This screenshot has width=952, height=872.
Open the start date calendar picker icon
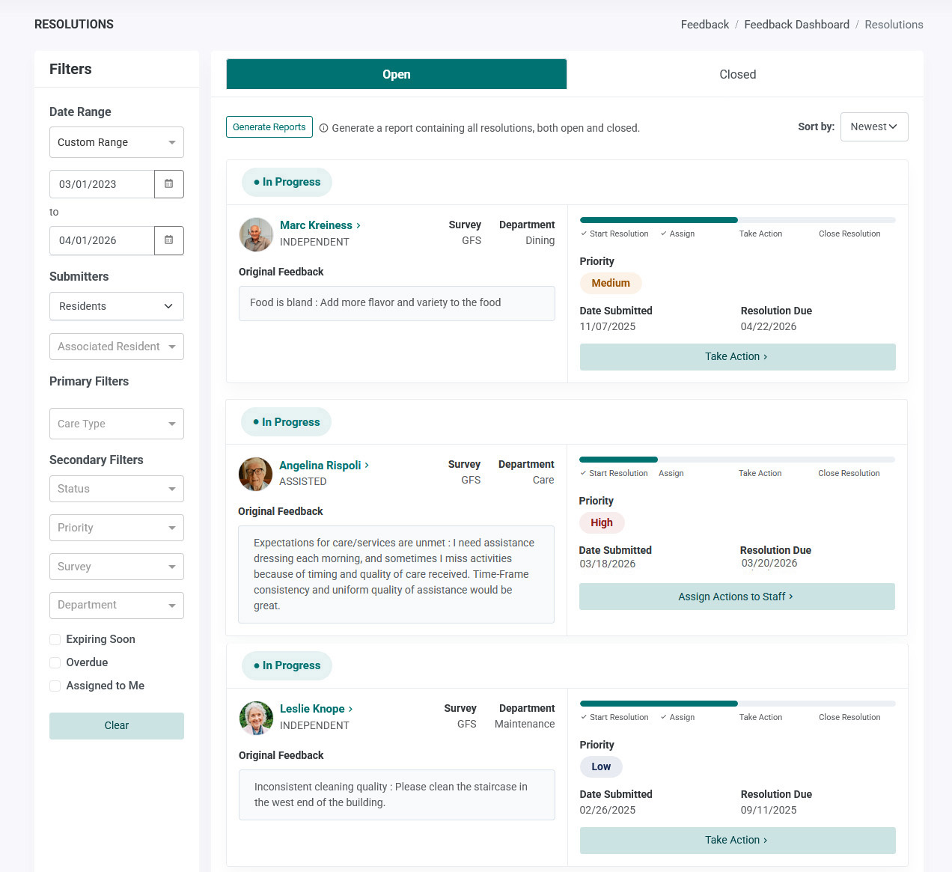pos(169,184)
